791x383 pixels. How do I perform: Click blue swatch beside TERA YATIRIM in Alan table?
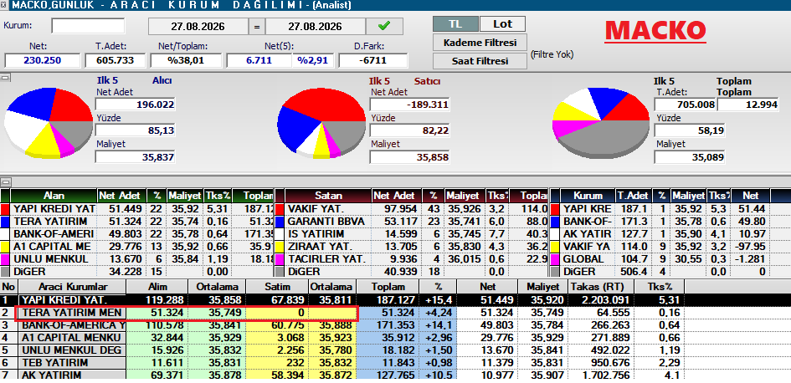tap(6, 222)
